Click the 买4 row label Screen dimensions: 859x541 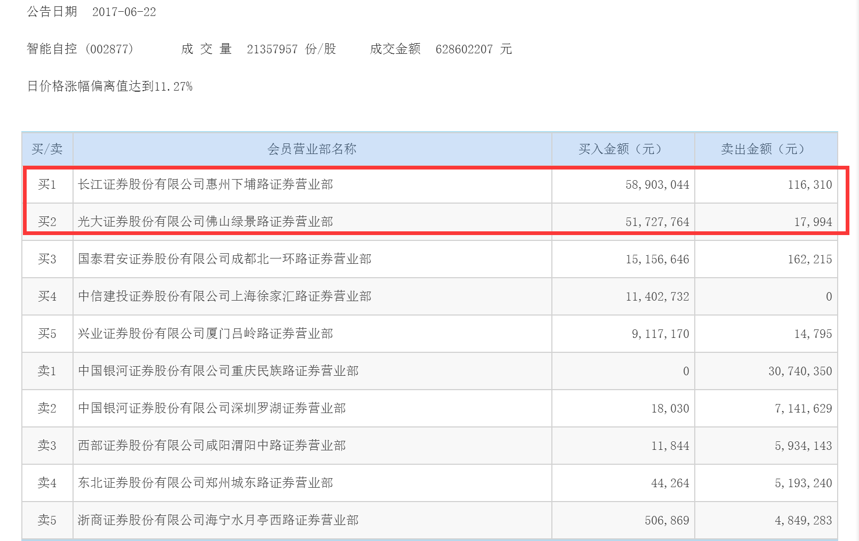tap(47, 296)
